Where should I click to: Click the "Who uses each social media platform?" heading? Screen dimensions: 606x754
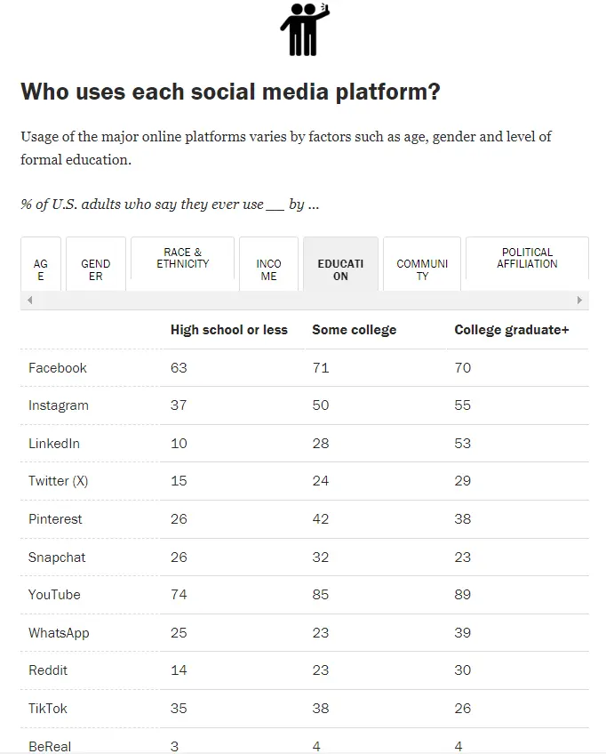(230, 92)
